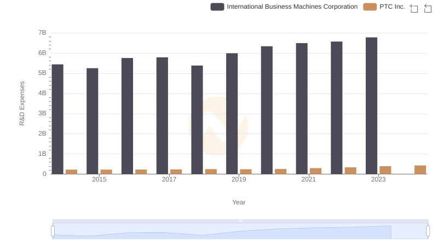Viewport: 438px width, 252px height.
Task: Click the '2019' x-axis label
Action: tap(239, 179)
